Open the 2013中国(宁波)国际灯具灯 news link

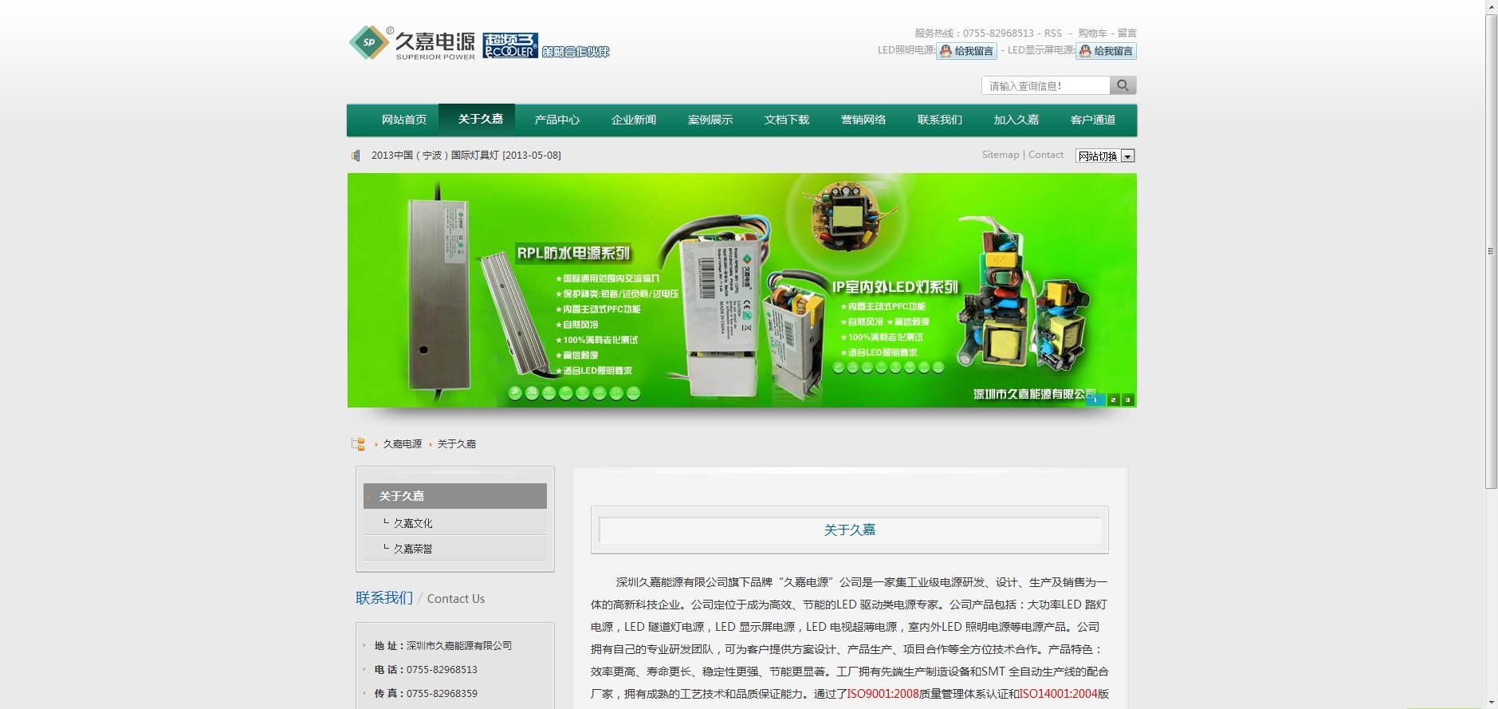click(466, 156)
